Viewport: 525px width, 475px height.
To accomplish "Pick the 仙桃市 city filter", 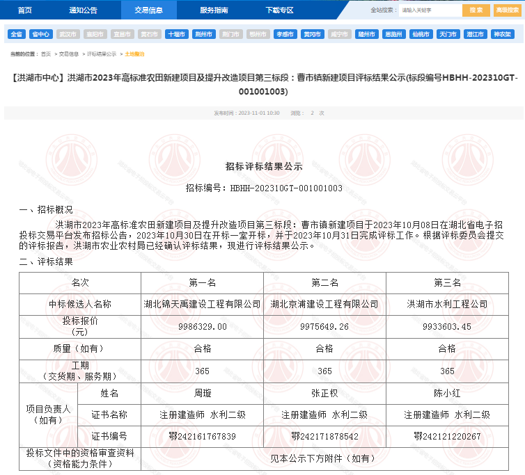I will coord(421,34).
